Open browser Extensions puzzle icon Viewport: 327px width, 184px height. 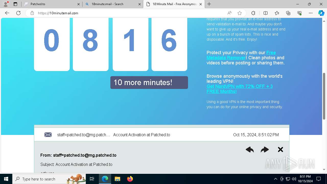[253, 13]
